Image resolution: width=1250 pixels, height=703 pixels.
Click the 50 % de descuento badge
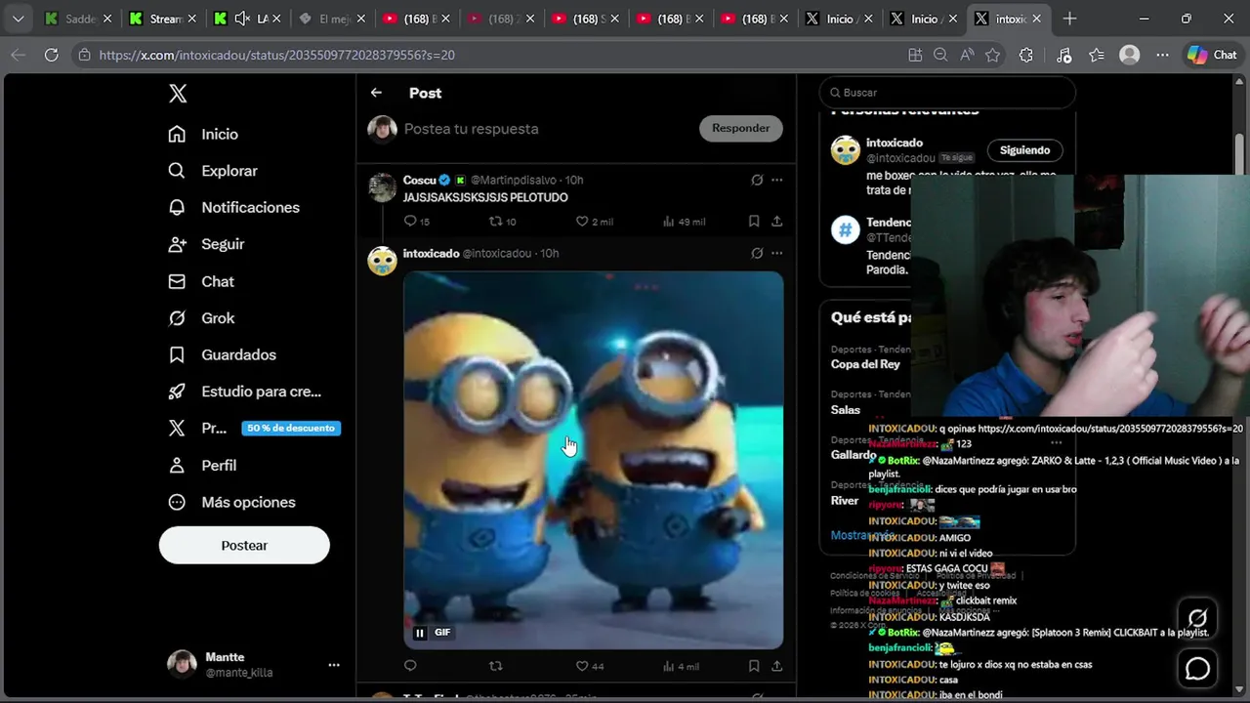[291, 428]
